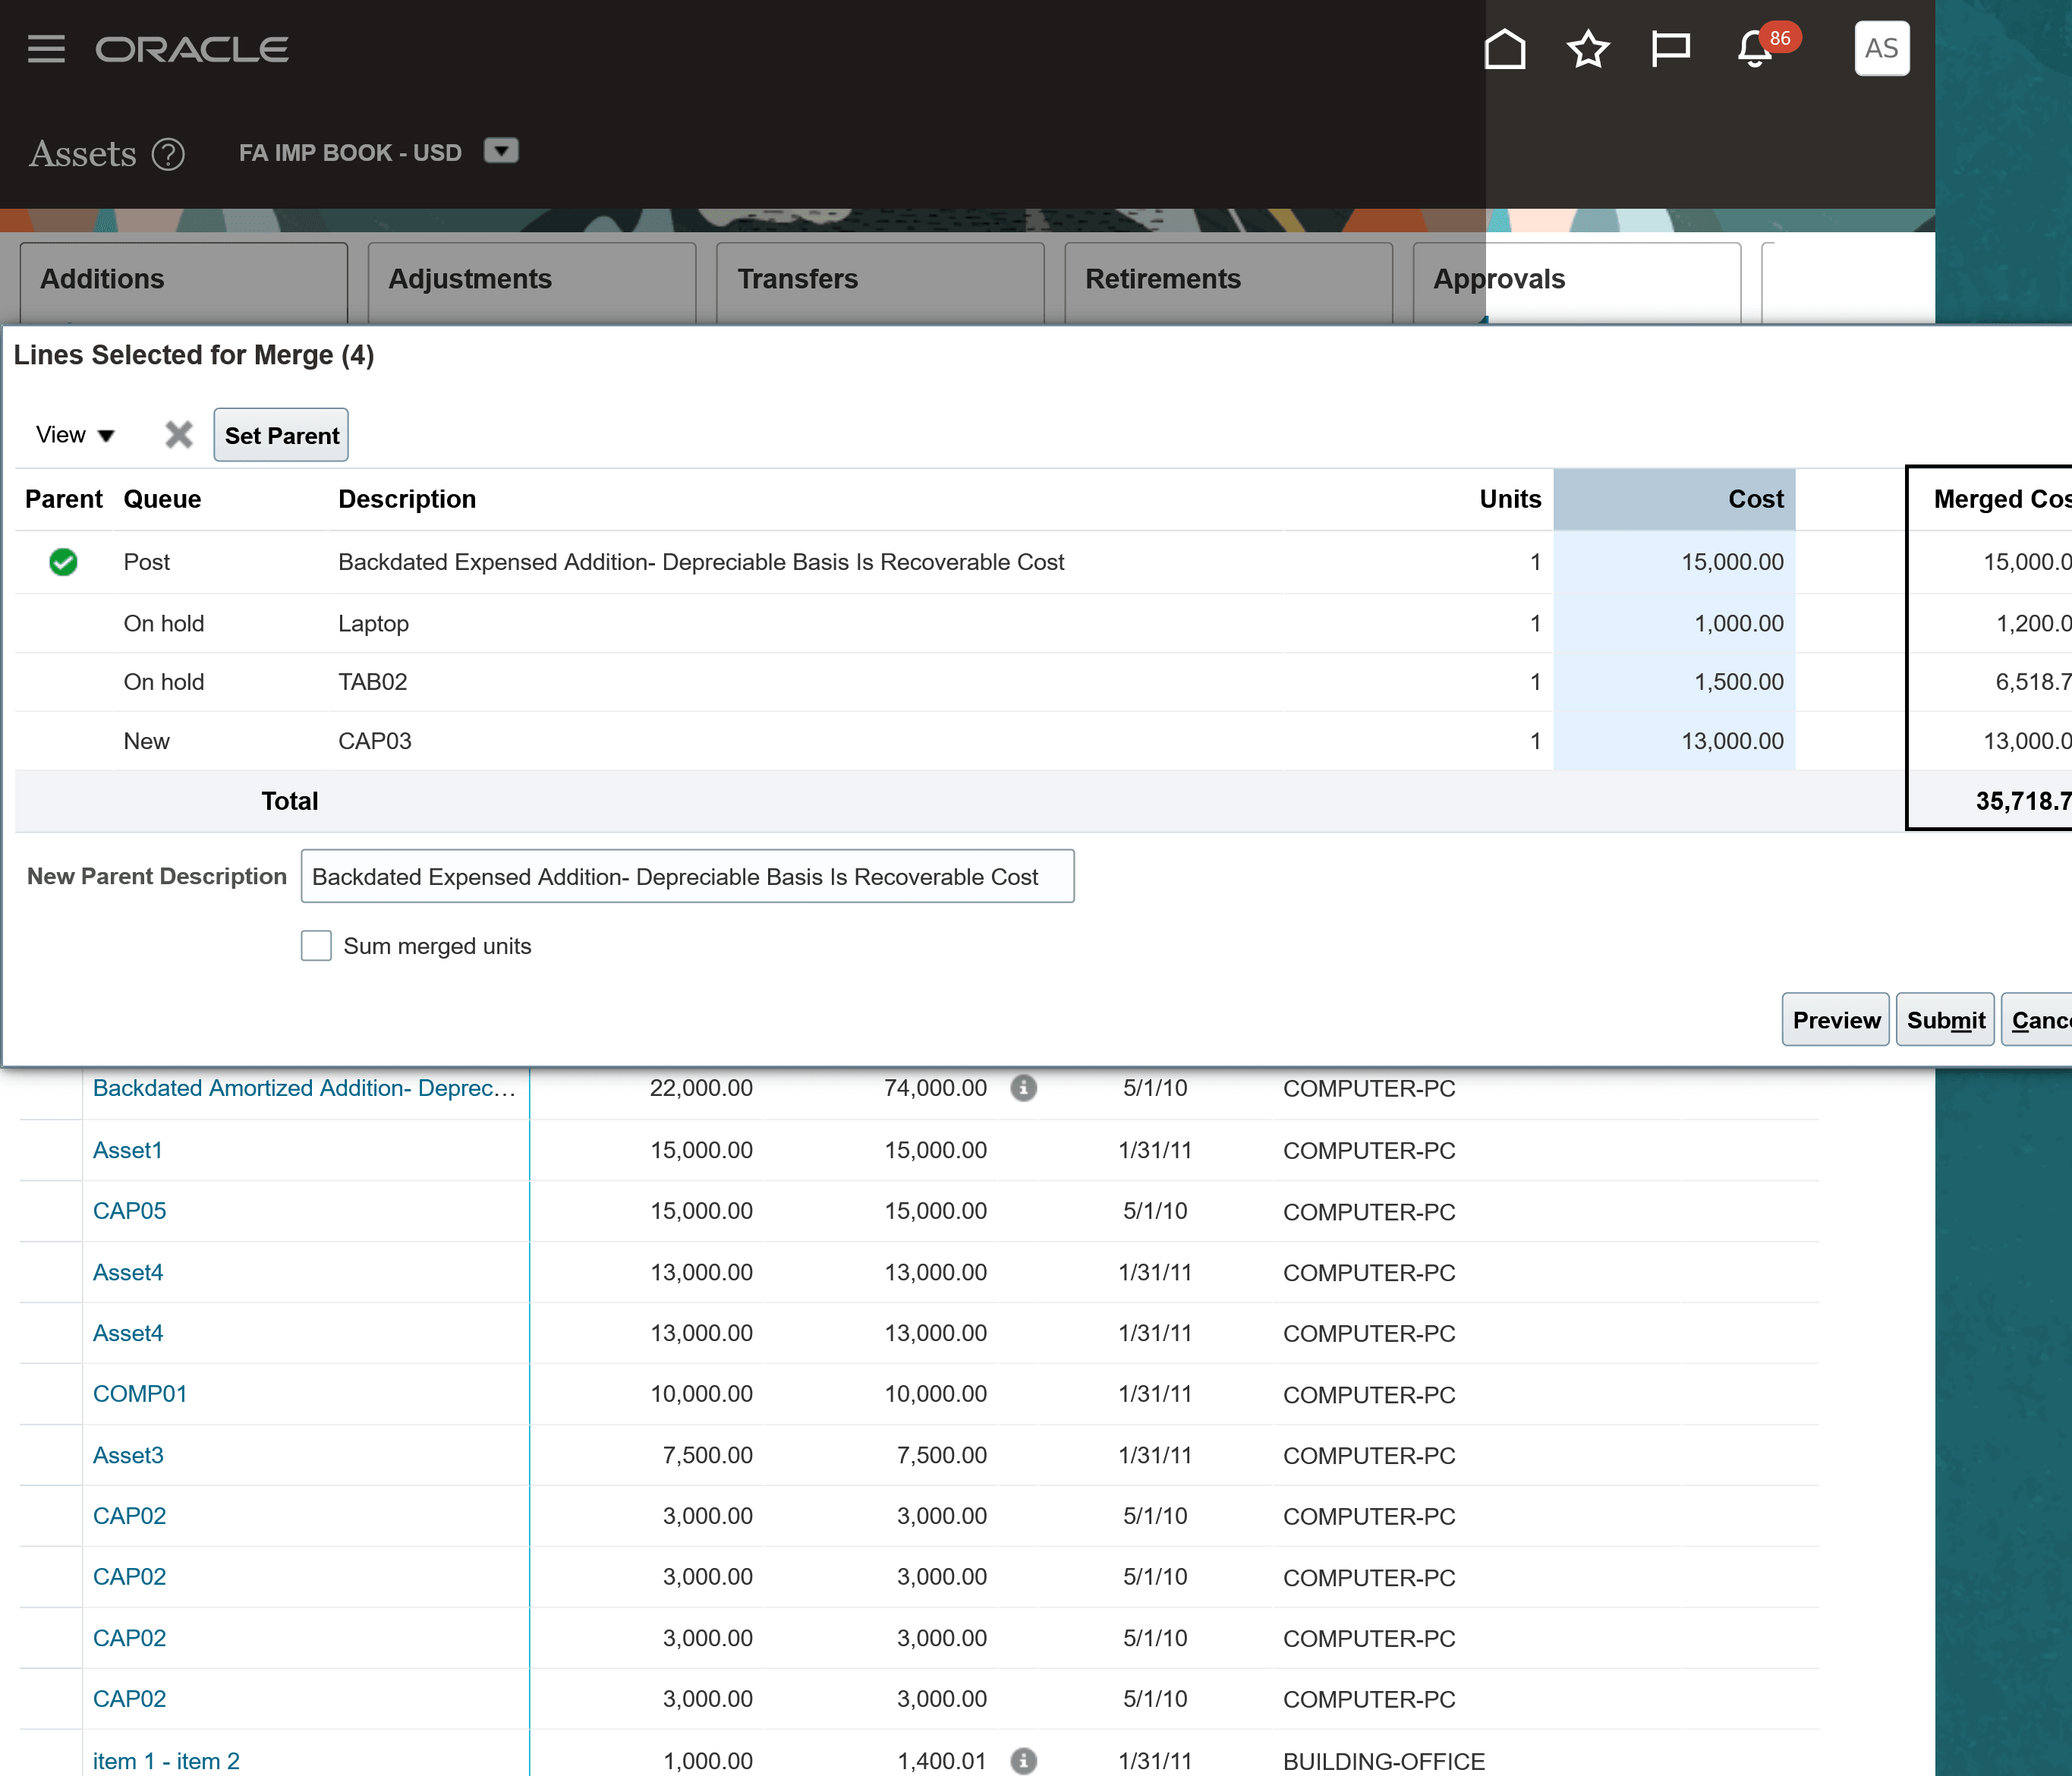Open the COMP01 asset link

click(140, 1394)
